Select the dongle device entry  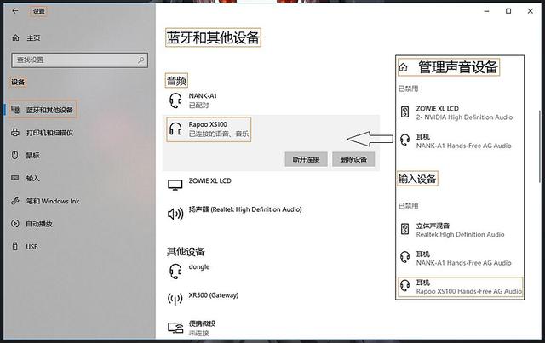coord(199,267)
